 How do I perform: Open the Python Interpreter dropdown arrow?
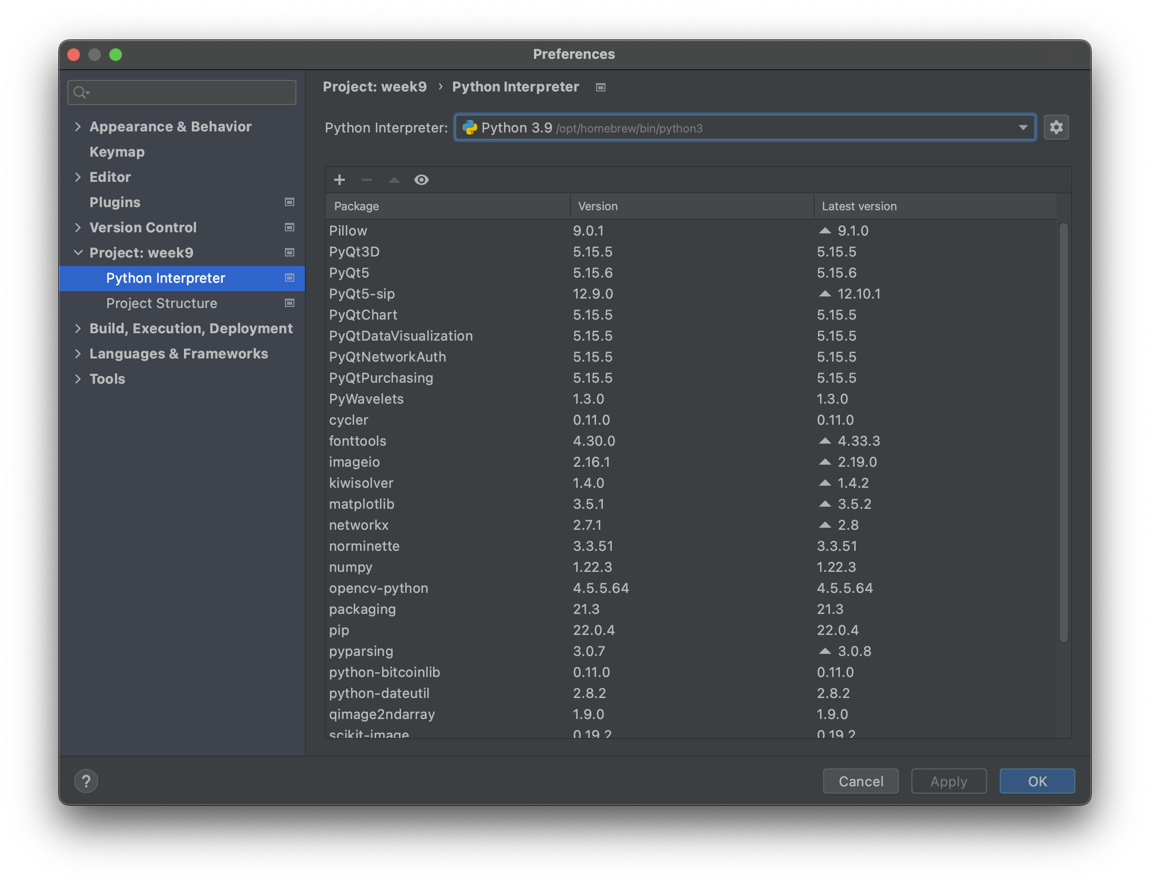(x=1023, y=127)
